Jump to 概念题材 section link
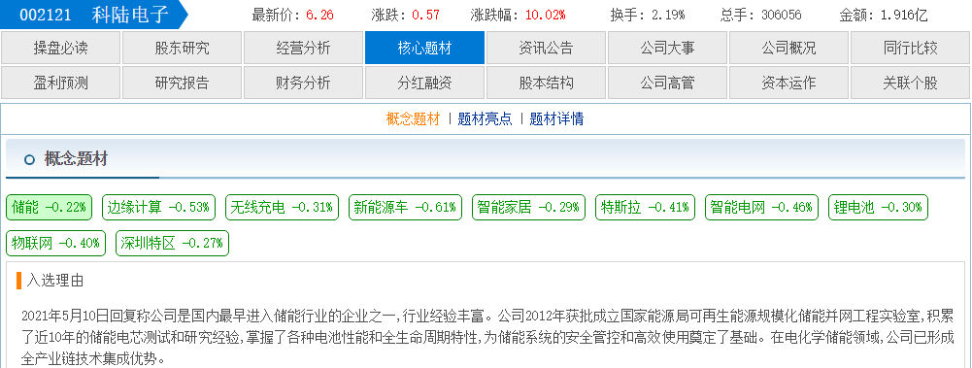The width and height of the screenshot is (972, 368). 413,119
